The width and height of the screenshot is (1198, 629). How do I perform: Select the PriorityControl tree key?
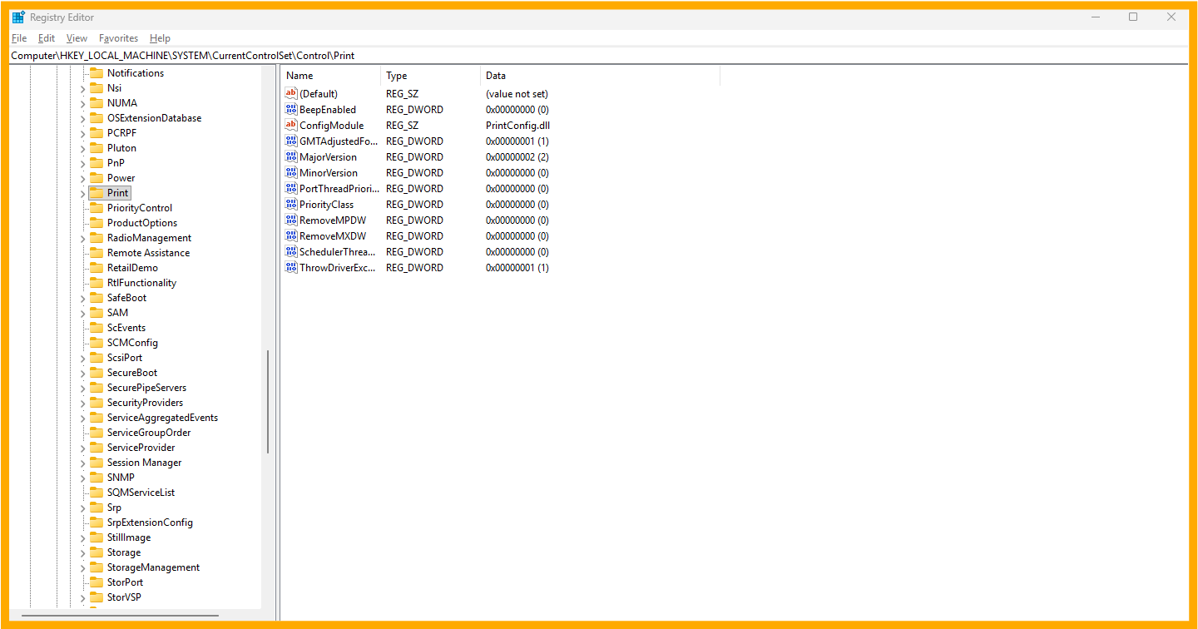click(x=139, y=208)
